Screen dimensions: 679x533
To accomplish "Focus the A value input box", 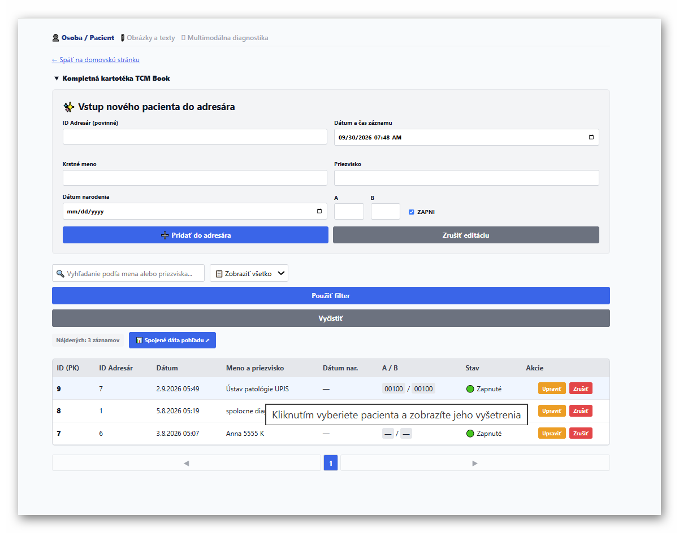I will point(349,212).
